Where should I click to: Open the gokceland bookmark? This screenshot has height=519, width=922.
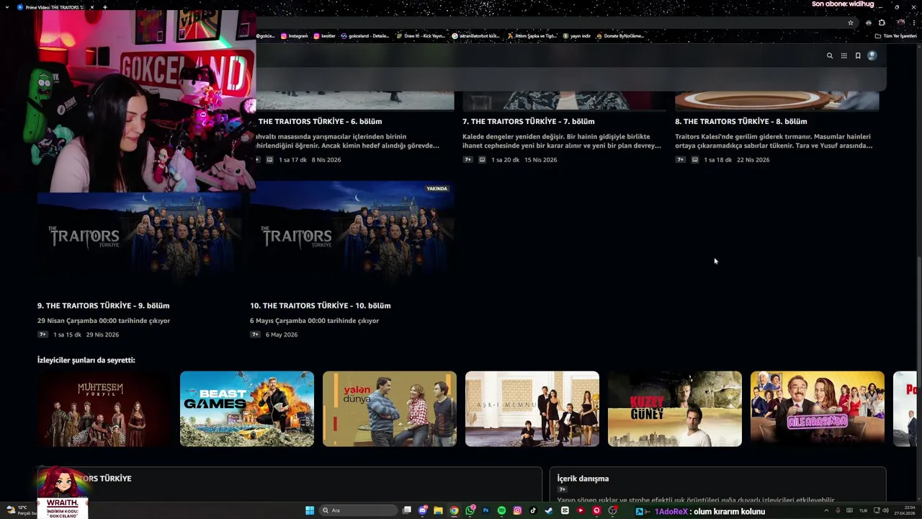pyautogui.click(x=365, y=35)
